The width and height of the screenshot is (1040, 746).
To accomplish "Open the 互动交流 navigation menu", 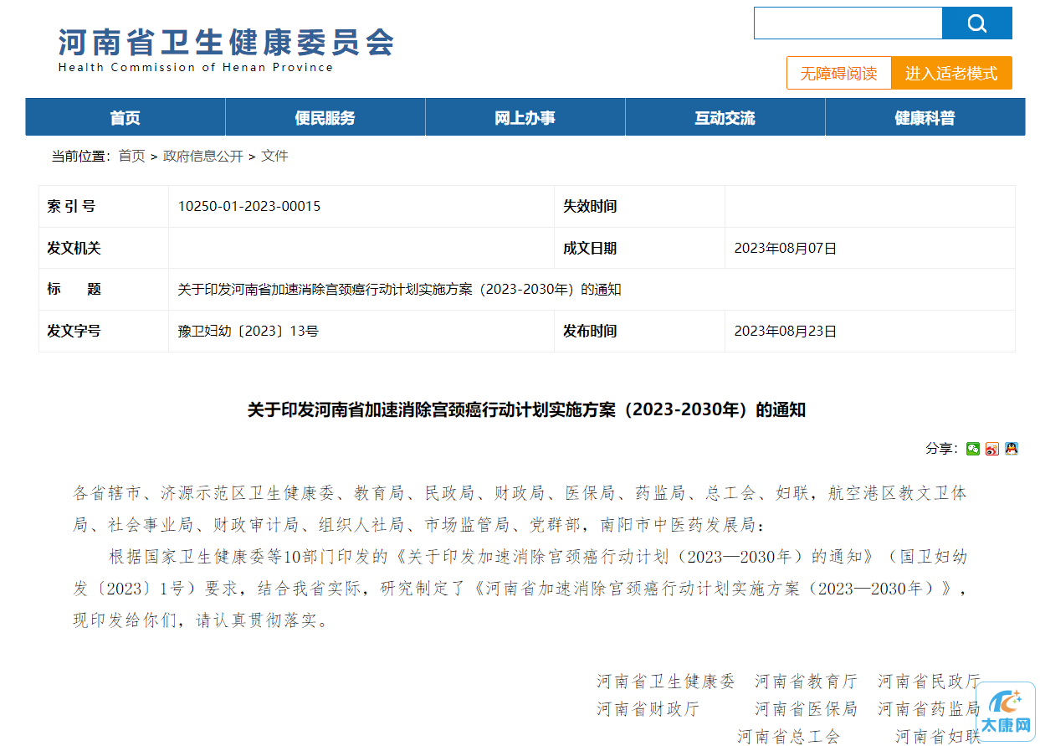I will (x=725, y=117).
